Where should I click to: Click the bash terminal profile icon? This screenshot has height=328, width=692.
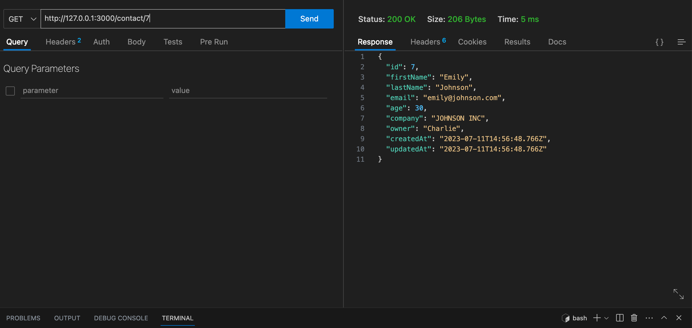pyautogui.click(x=566, y=318)
